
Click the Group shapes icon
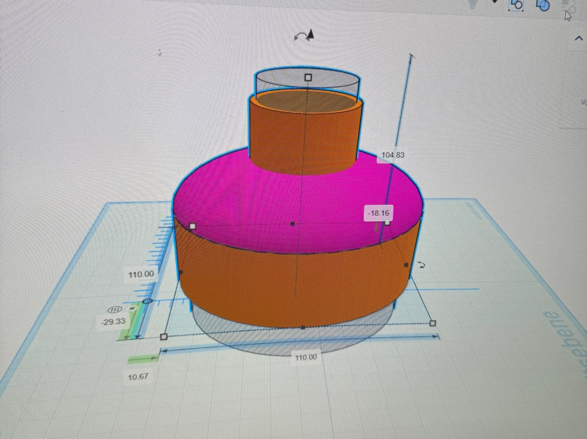(x=516, y=5)
